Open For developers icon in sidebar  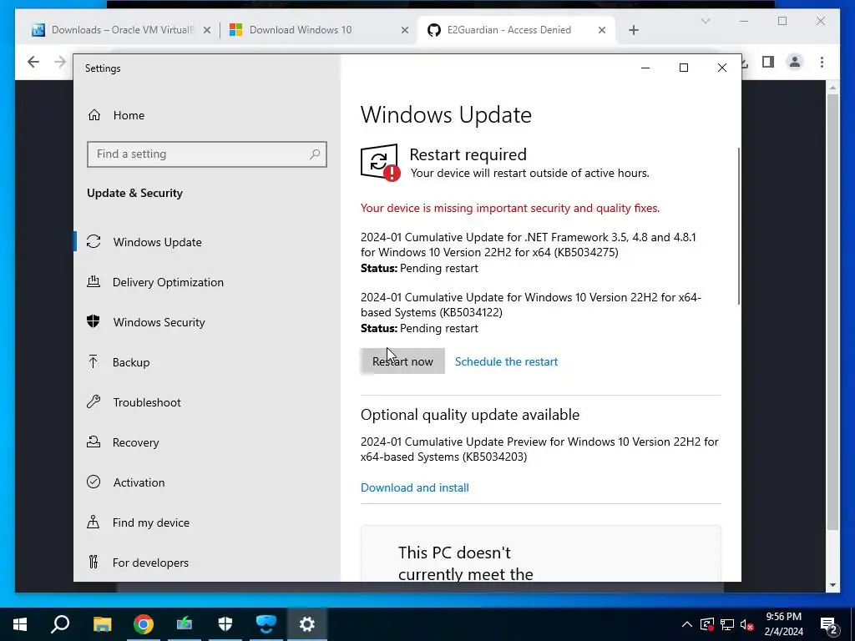(94, 562)
